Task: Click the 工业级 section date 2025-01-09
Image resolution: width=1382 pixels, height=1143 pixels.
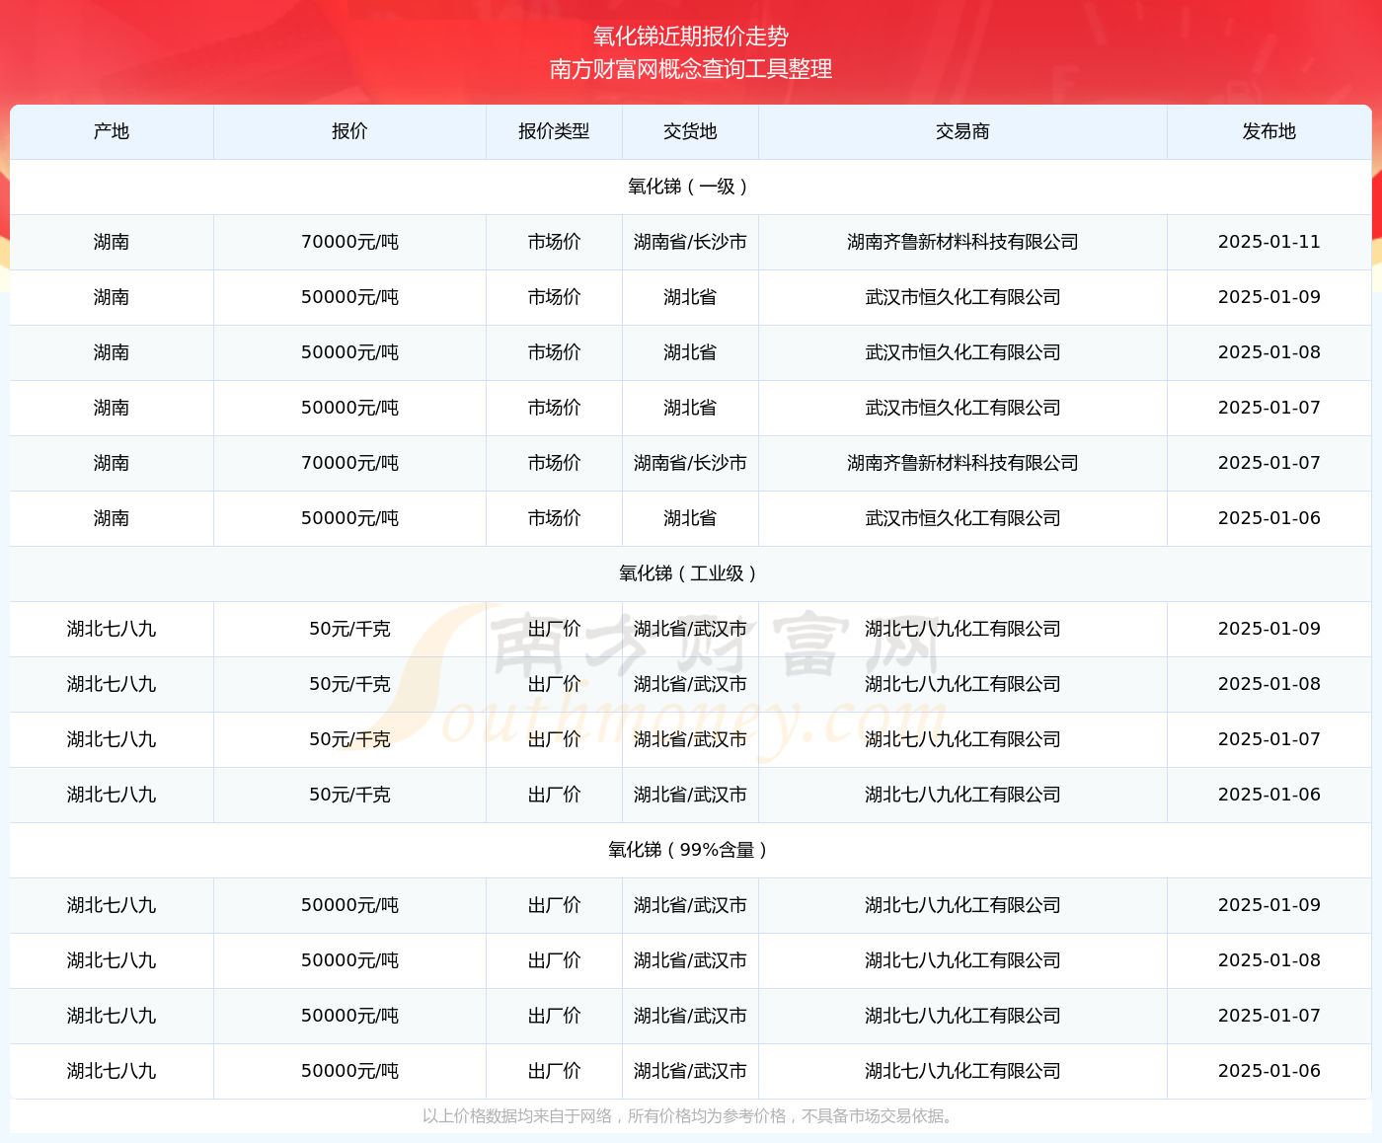Action: (1269, 629)
